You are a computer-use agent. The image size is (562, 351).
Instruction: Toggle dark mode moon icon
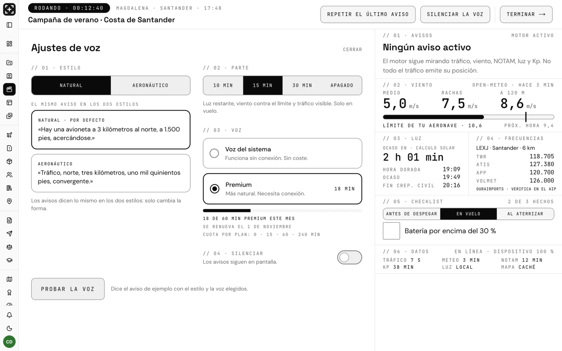tap(9, 329)
